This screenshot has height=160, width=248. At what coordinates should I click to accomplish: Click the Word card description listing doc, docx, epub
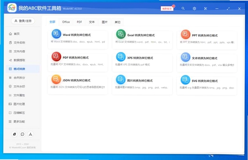tap(78, 42)
